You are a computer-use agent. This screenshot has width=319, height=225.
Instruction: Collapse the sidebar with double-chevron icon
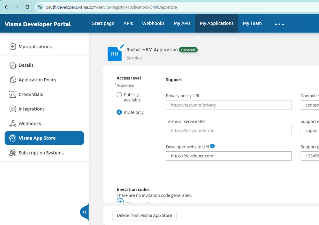(84, 212)
